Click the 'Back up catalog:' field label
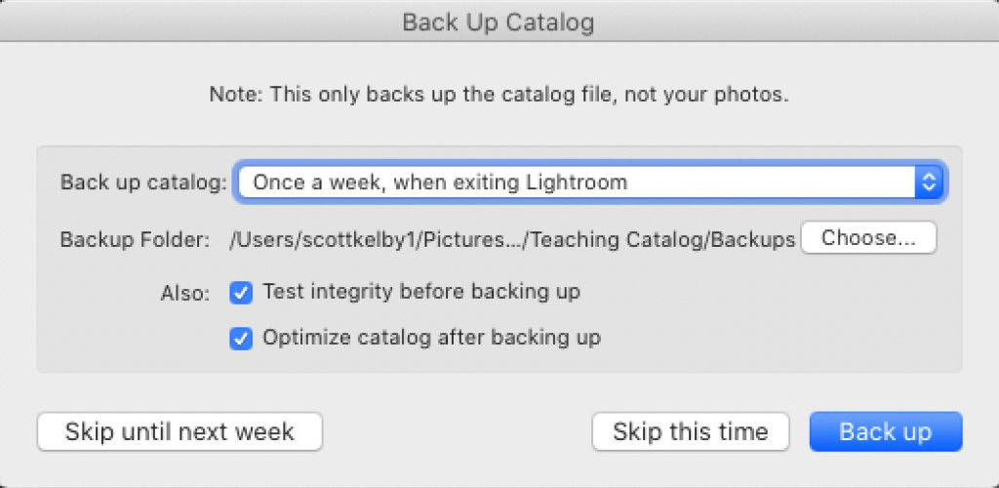 (x=143, y=183)
